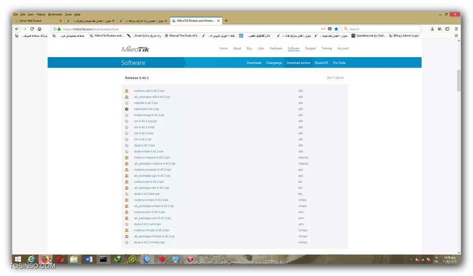The image size is (473, 276).
Task: Download netinstall-6.40.3.zip
Action: point(146,109)
